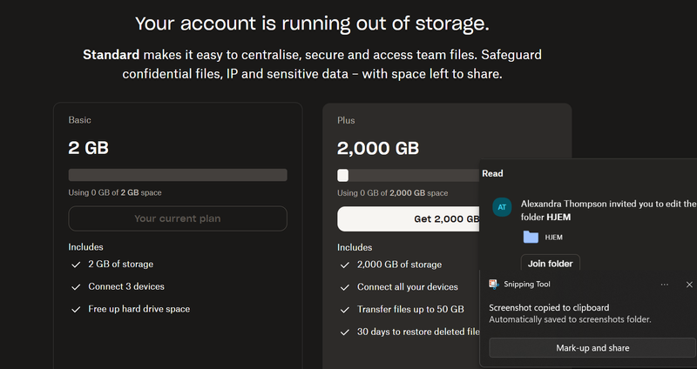Click the Mark-up and share button
This screenshot has width=697, height=369.
pos(592,348)
